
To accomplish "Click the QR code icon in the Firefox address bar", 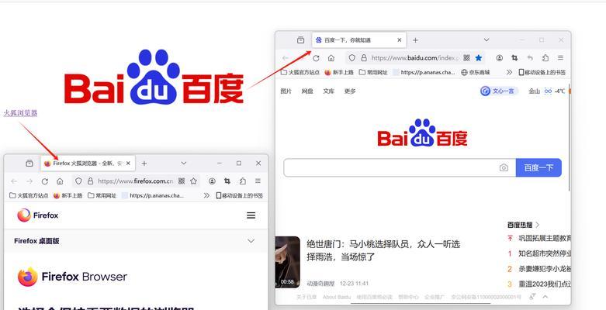I will pyautogui.click(x=182, y=181).
